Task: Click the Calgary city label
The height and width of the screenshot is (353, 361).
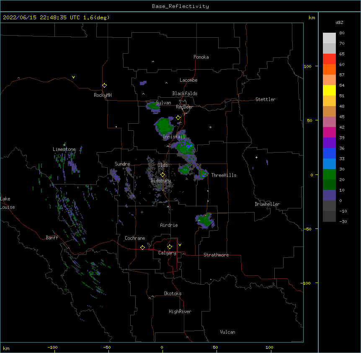Action: [167, 253]
